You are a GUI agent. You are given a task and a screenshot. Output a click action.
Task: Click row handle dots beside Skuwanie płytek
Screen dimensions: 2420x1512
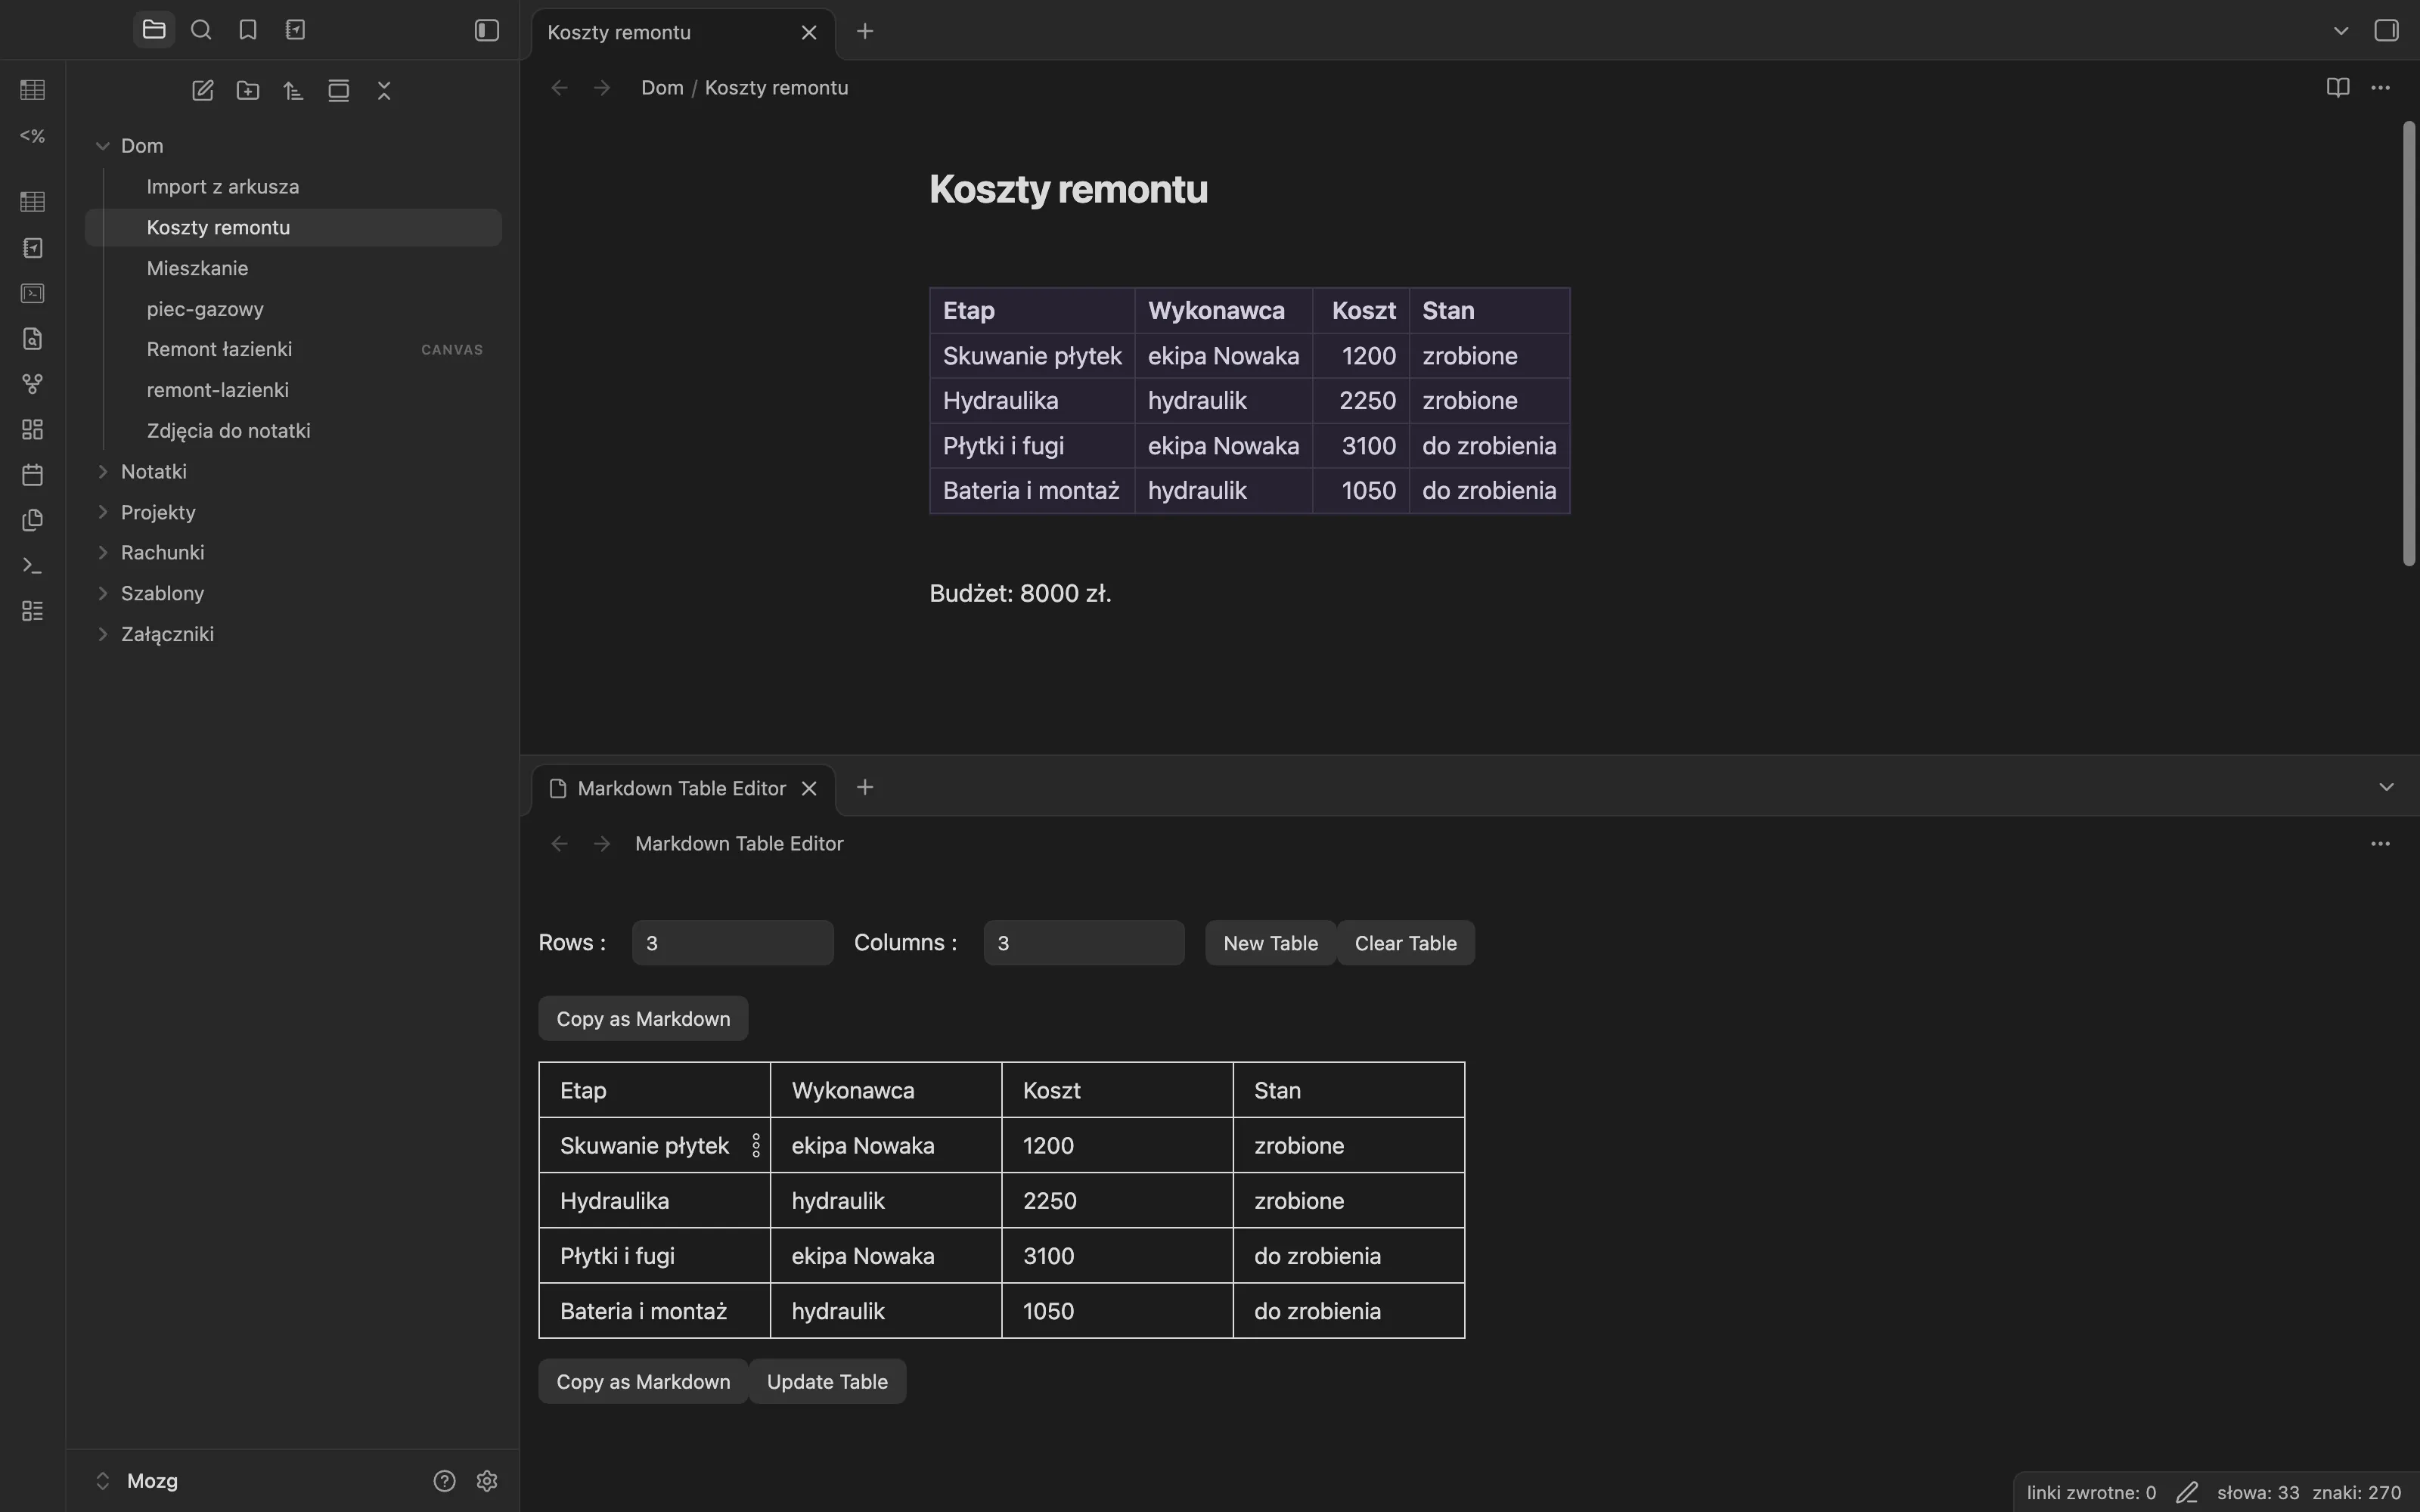756,1145
